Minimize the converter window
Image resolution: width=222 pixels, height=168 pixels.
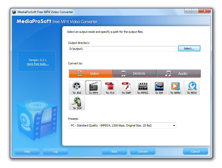[x=188, y=11]
